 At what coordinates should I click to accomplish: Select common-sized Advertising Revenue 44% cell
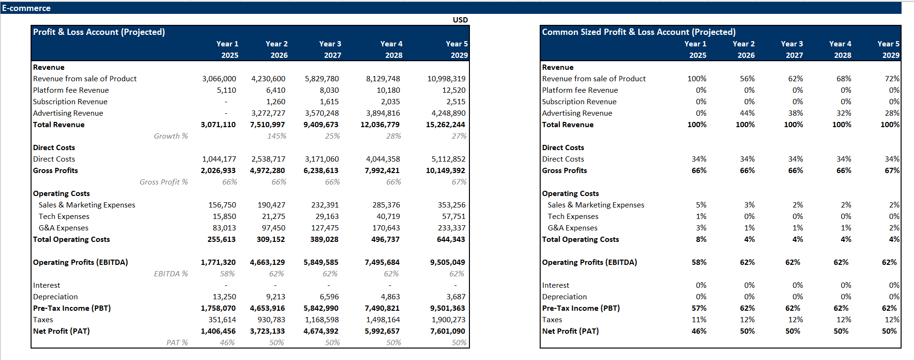(747, 113)
